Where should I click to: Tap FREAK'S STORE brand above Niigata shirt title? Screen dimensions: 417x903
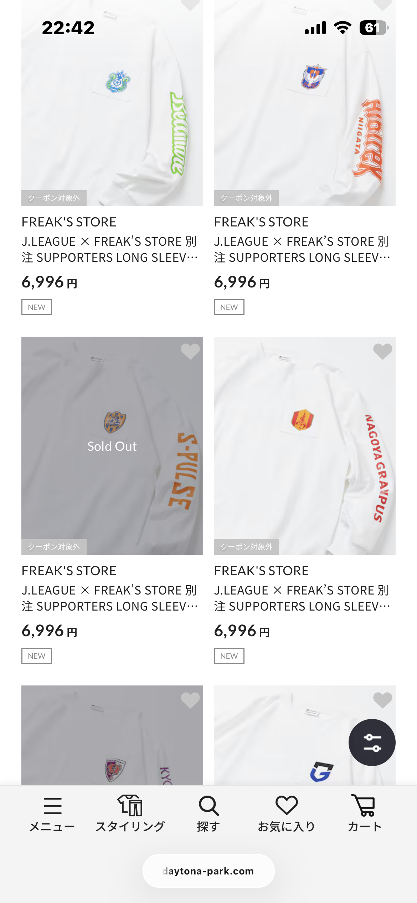pos(261,222)
